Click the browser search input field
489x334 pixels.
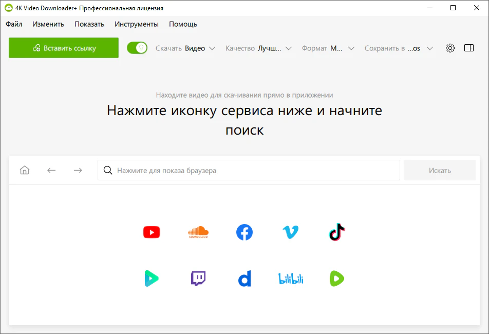pos(249,170)
